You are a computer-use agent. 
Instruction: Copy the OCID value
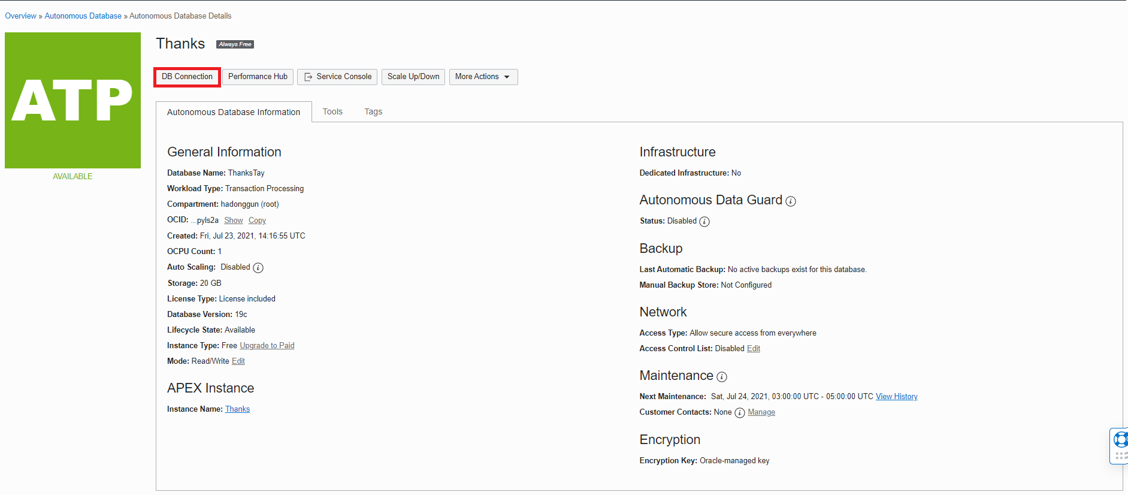[257, 221]
